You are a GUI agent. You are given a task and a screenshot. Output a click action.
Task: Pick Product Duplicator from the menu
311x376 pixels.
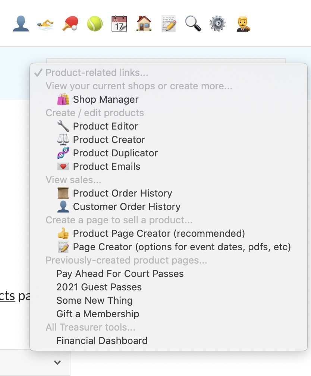115,153
